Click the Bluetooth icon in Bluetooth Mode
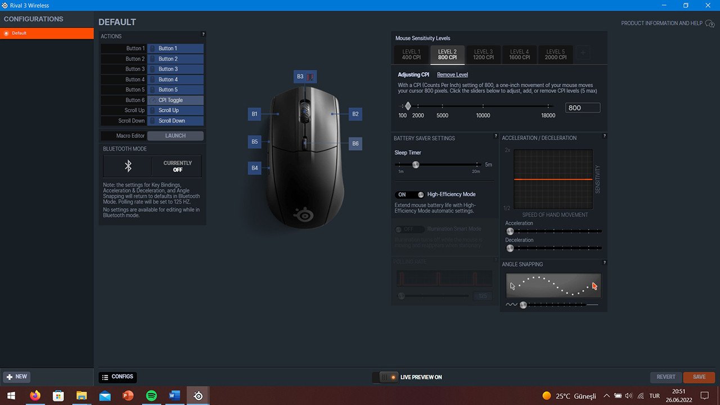 (128, 166)
